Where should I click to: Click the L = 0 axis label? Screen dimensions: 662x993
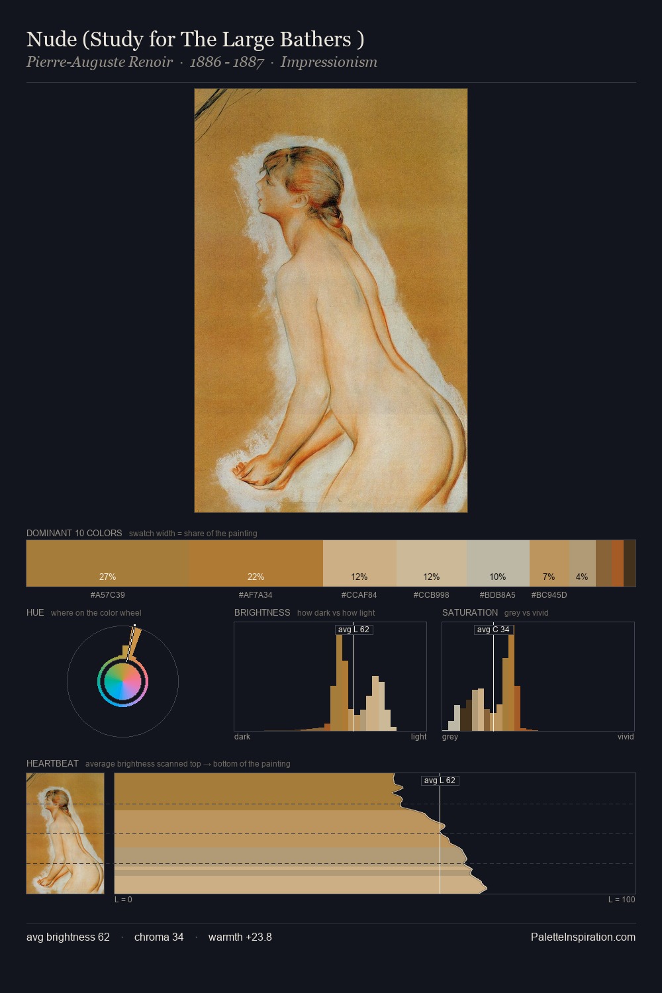point(123,900)
